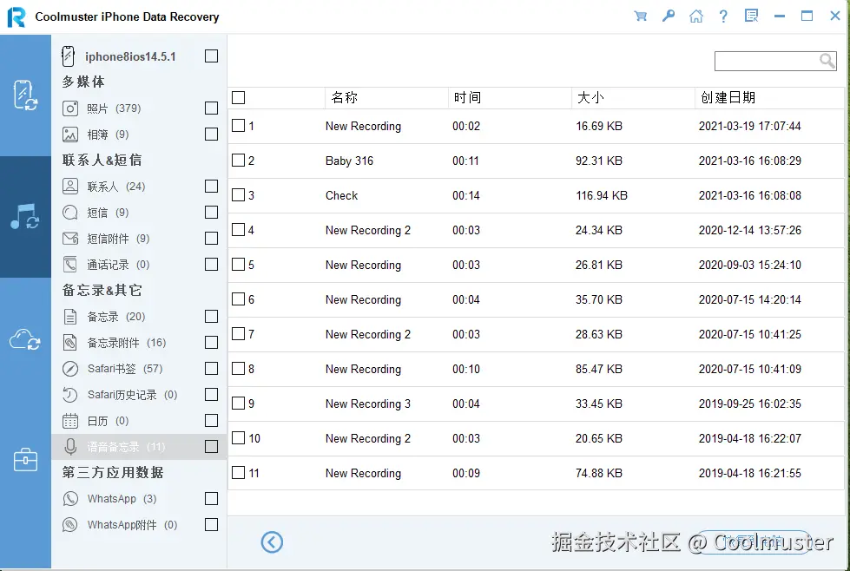
Task: Open the Toolbox sidebar icon
Action: click(26, 459)
